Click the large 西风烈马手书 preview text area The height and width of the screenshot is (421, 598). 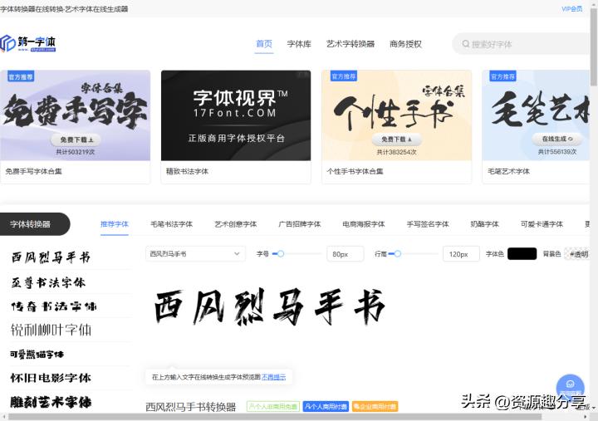pos(270,307)
